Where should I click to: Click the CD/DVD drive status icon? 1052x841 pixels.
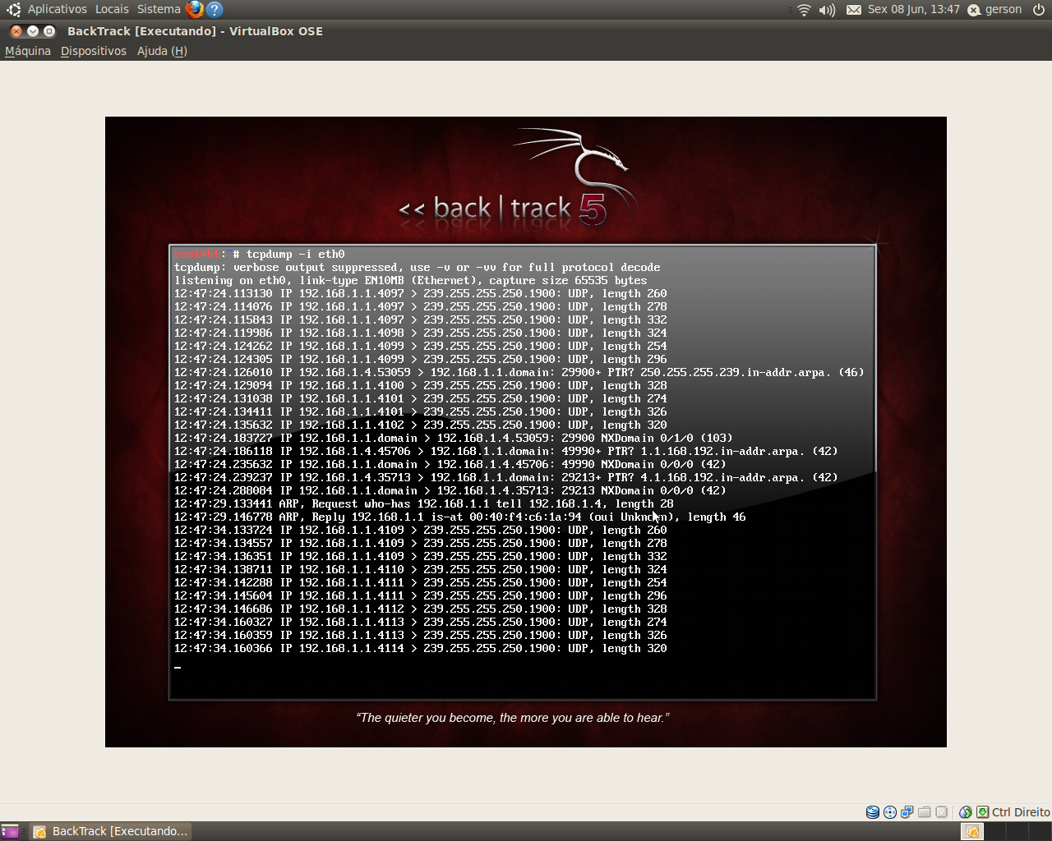(x=890, y=812)
